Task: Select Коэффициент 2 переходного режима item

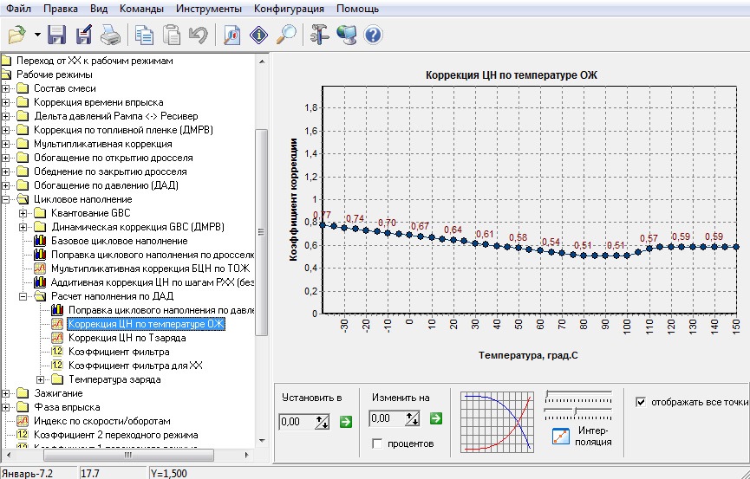Action: pyautogui.click(x=116, y=435)
